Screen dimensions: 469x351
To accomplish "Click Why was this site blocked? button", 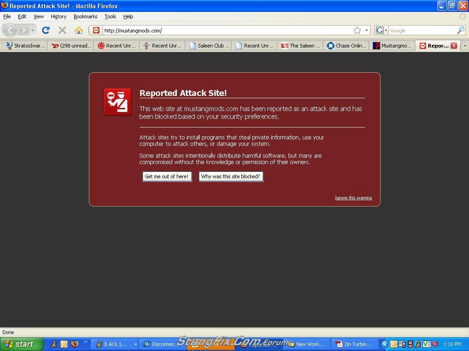I will (231, 176).
